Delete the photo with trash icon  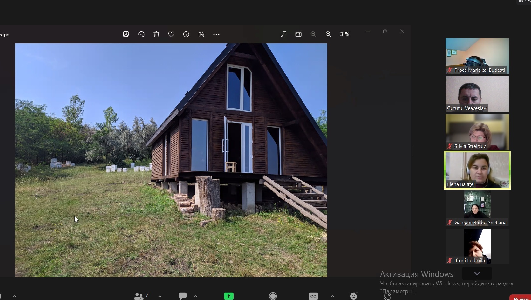click(x=156, y=34)
